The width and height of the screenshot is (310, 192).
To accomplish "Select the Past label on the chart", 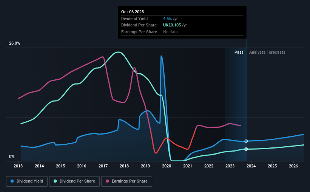I will [239, 53].
